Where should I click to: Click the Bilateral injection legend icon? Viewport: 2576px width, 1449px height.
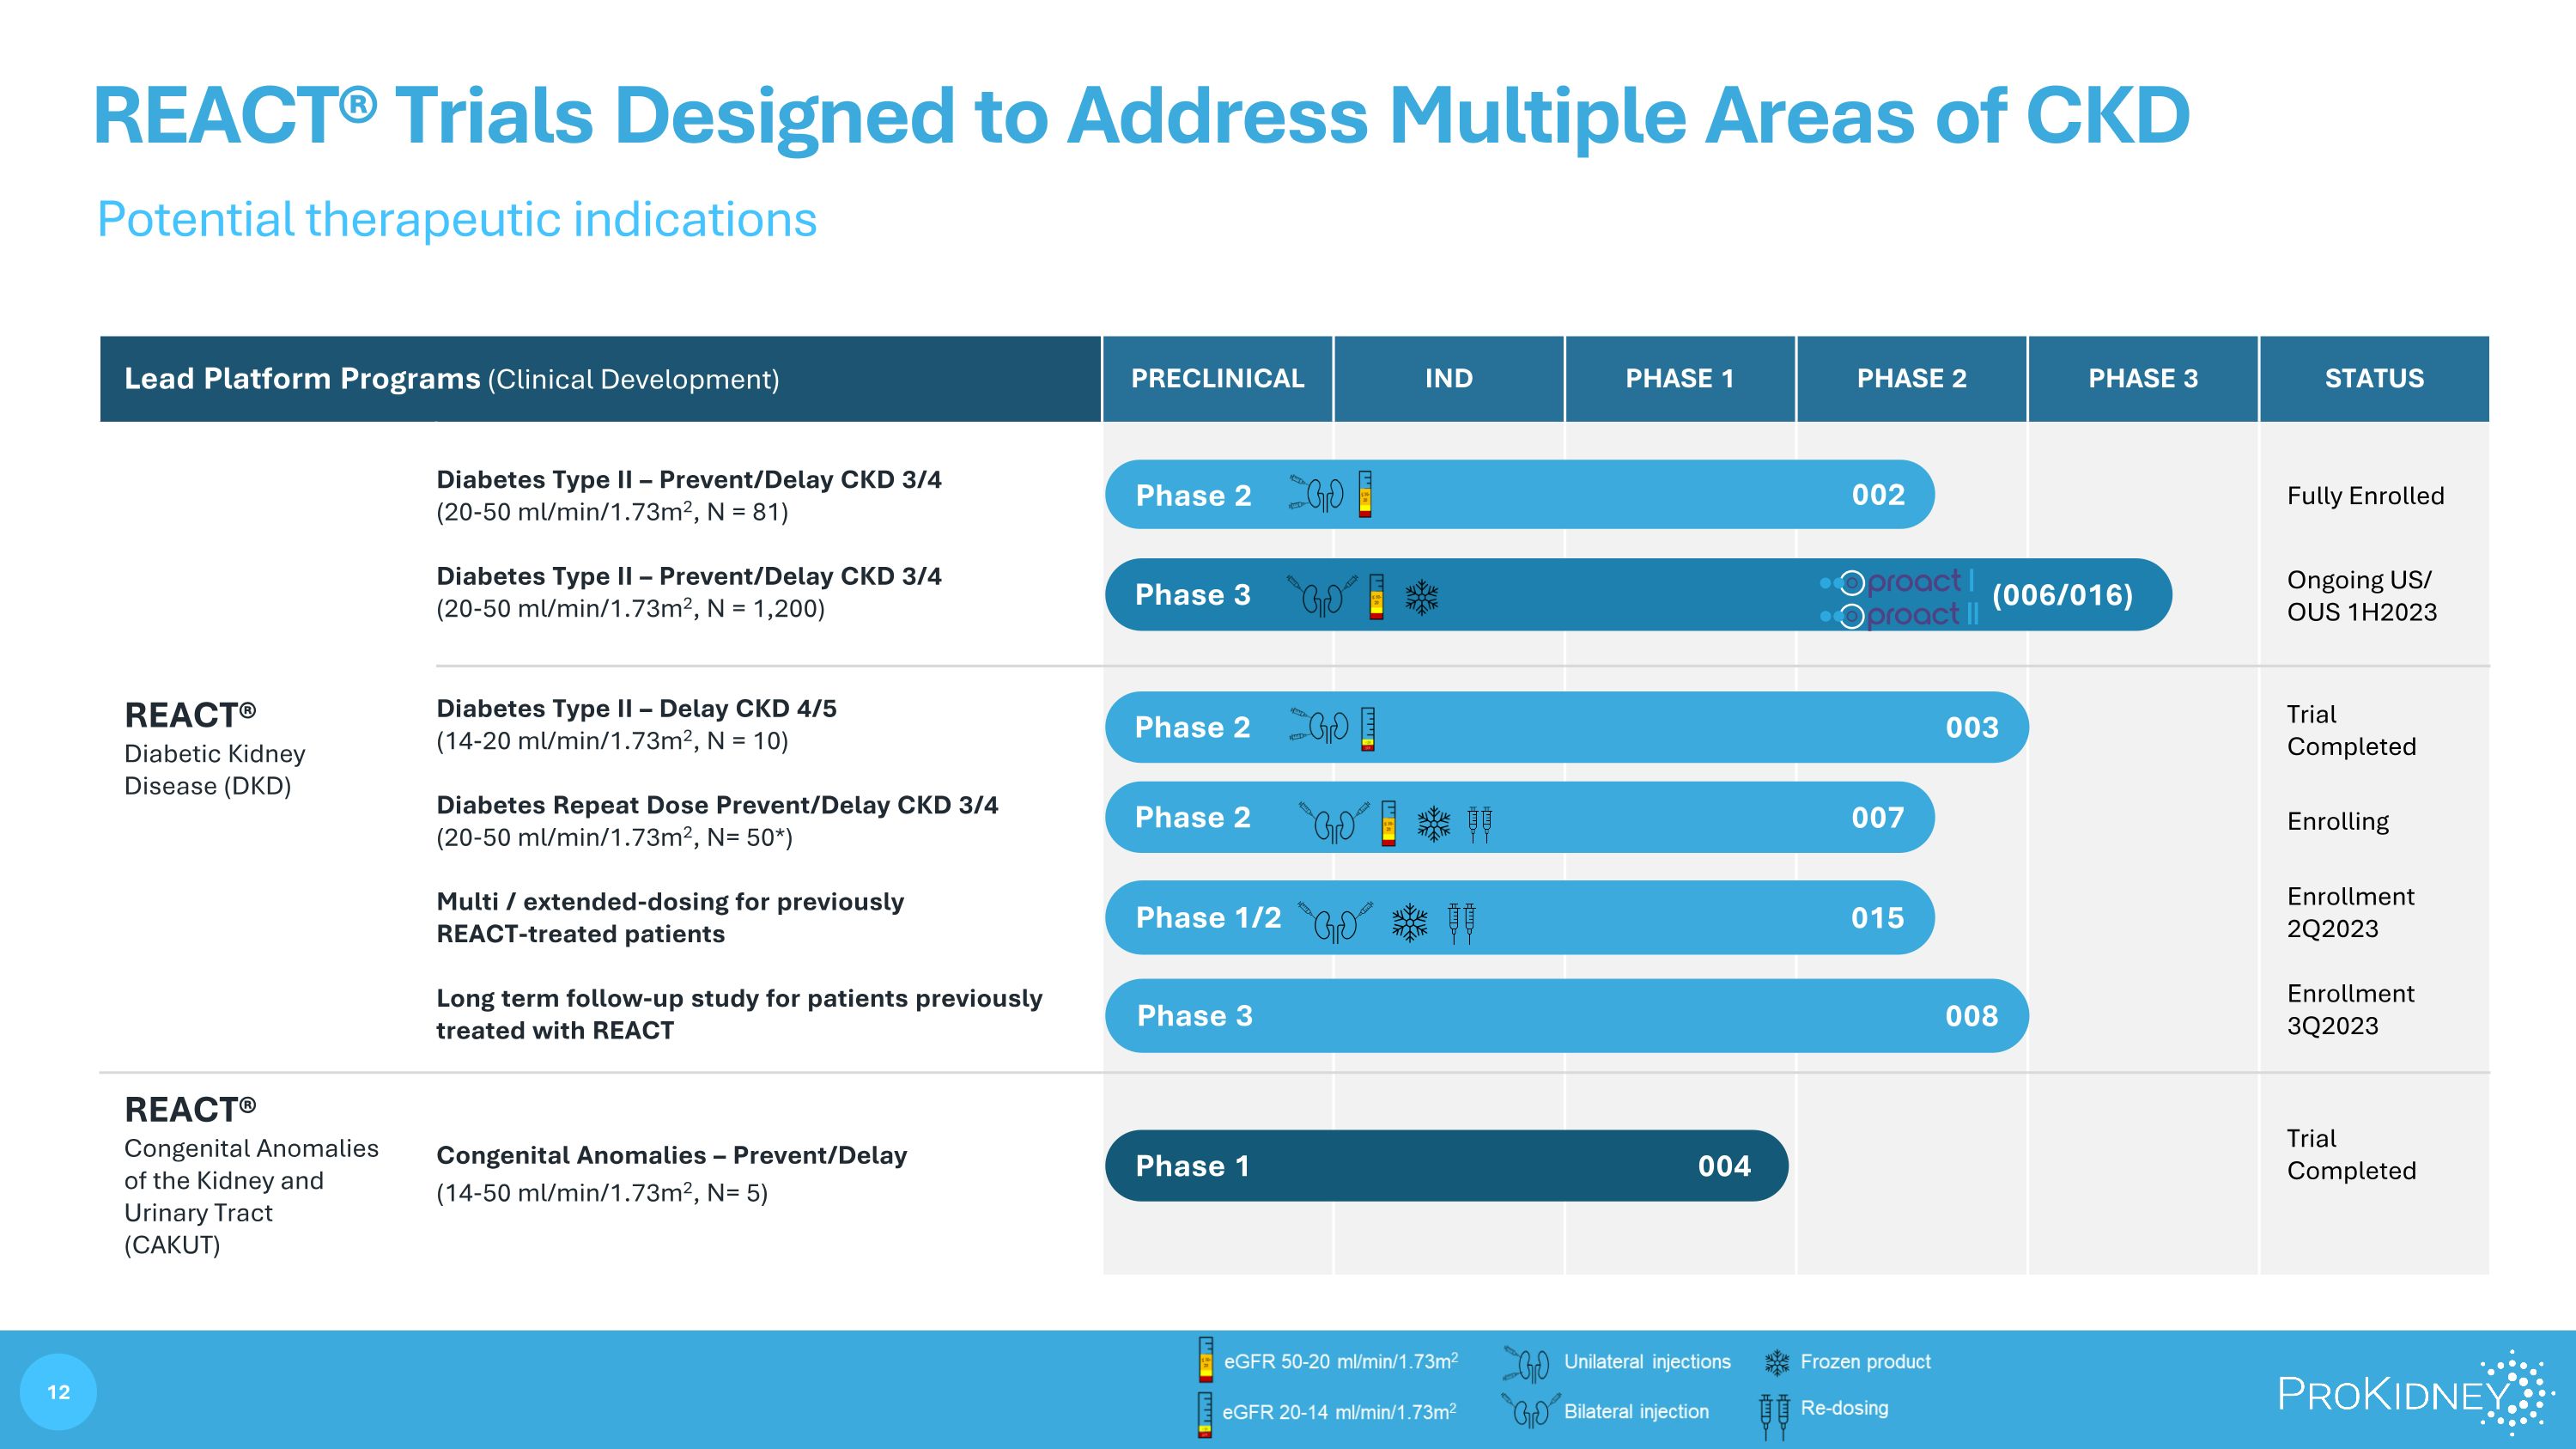pyautogui.click(x=1530, y=1410)
